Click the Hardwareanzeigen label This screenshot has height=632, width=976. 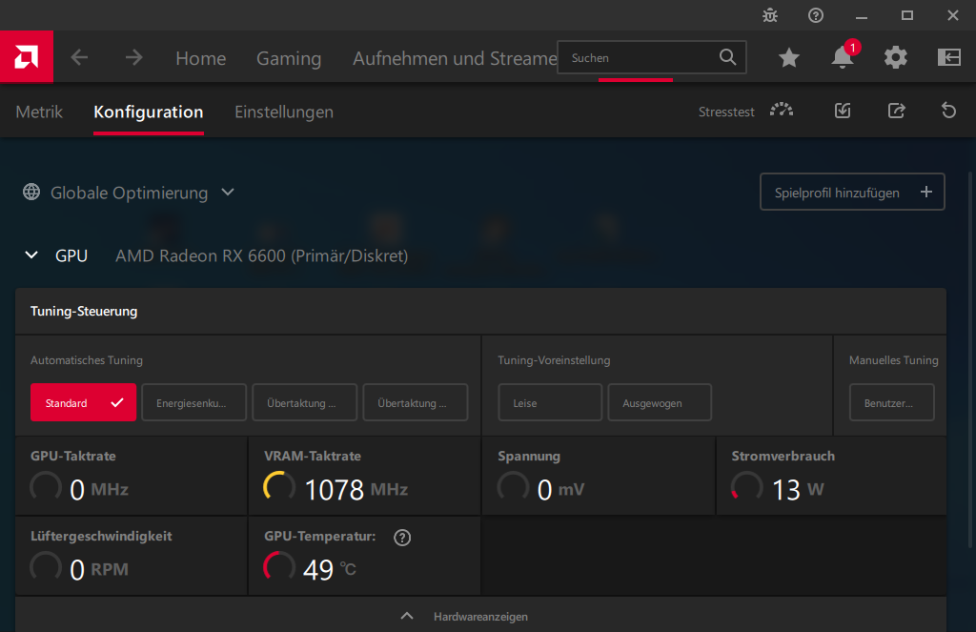480,617
